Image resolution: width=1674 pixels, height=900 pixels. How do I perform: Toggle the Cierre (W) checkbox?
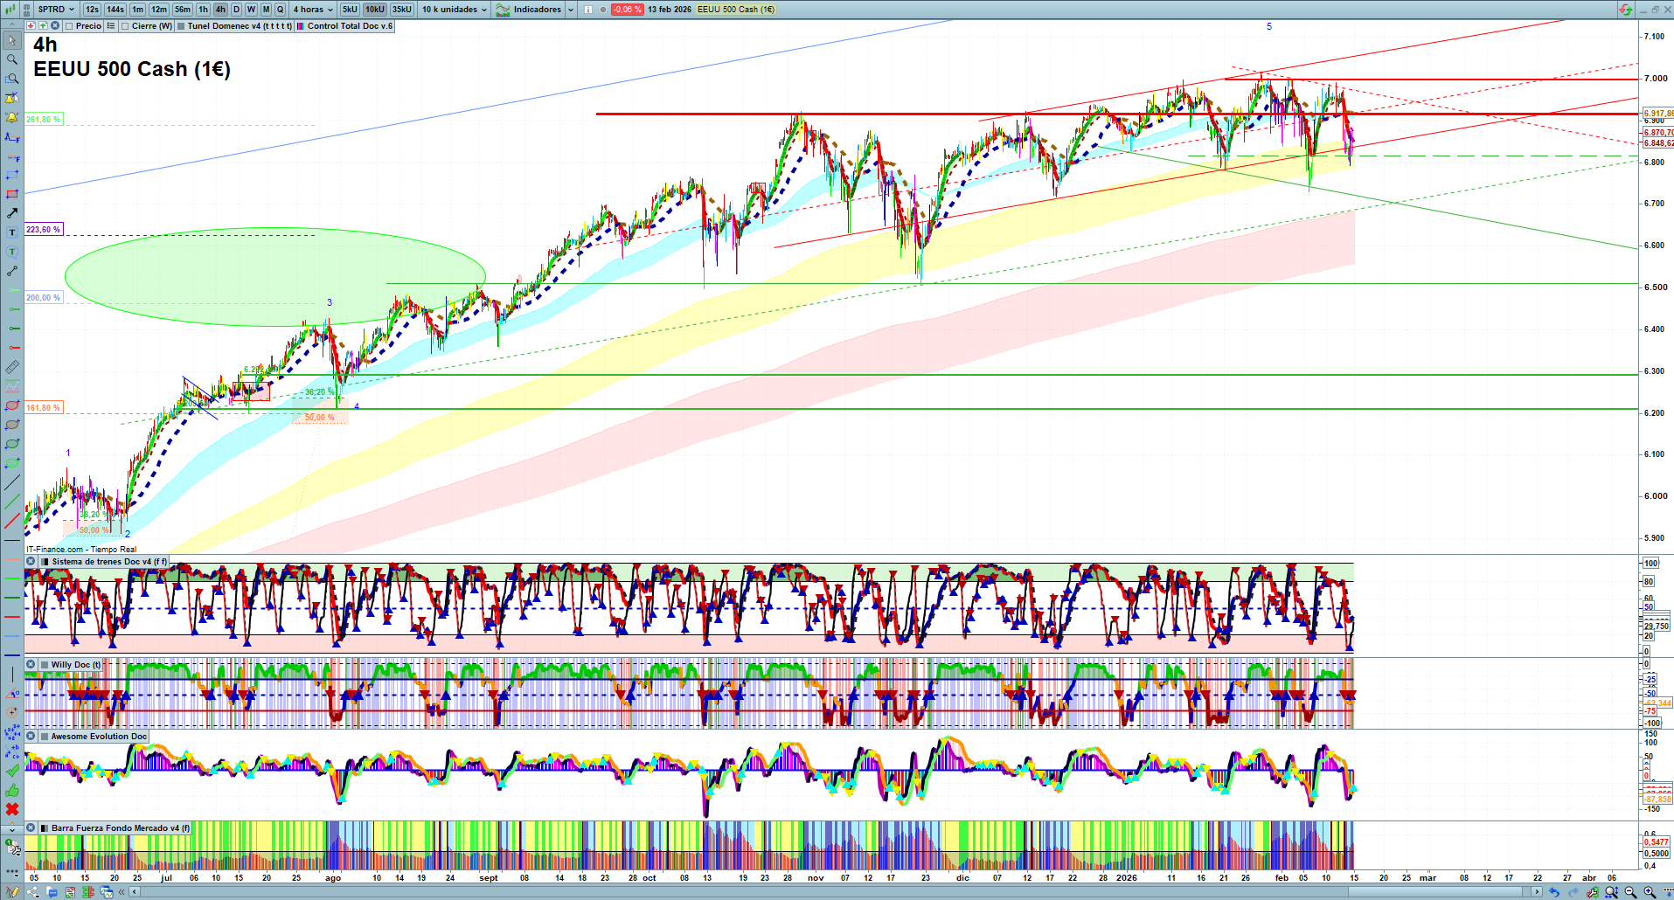pos(125,26)
